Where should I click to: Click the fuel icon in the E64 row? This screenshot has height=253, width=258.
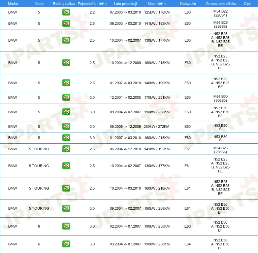coord(66,244)
